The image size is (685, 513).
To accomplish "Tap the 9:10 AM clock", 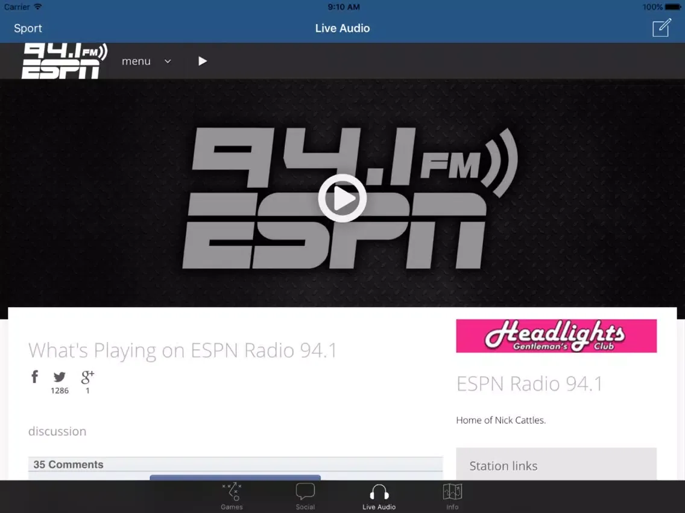I will tap(344, 7).
